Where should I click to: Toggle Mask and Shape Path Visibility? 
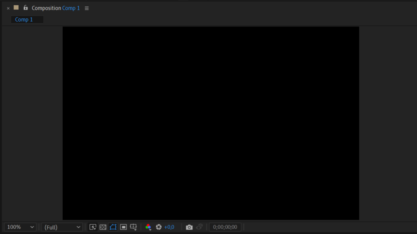113,227
